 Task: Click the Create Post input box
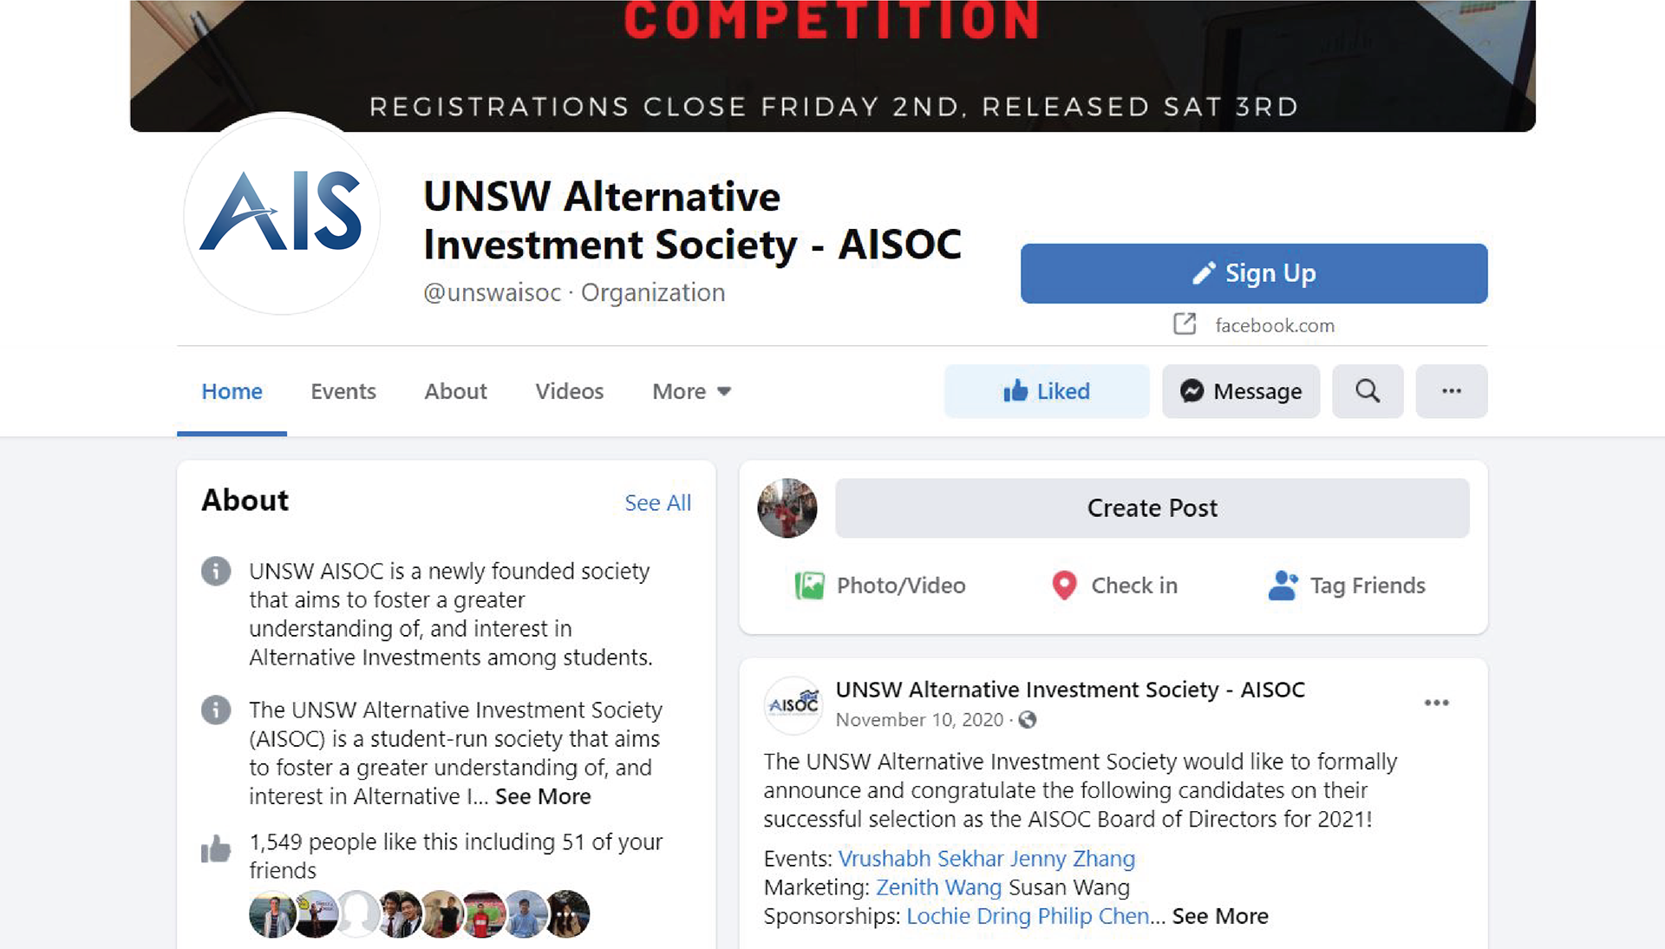(x=1152, y=508)
